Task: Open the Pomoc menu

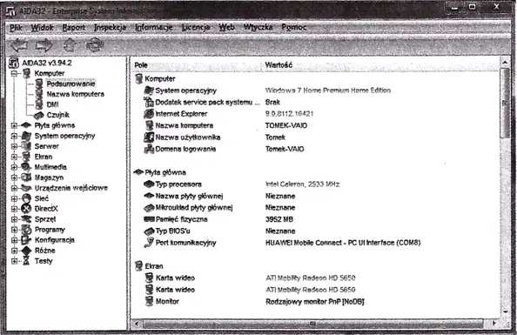Action: (x=294, y=27)
